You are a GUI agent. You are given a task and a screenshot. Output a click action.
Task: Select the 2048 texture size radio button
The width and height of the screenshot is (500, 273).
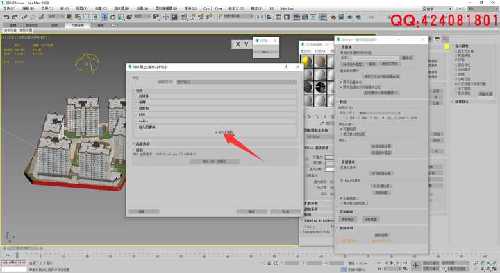click(396, 118)
